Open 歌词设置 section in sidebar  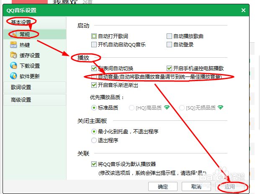(x=35, y=87)
